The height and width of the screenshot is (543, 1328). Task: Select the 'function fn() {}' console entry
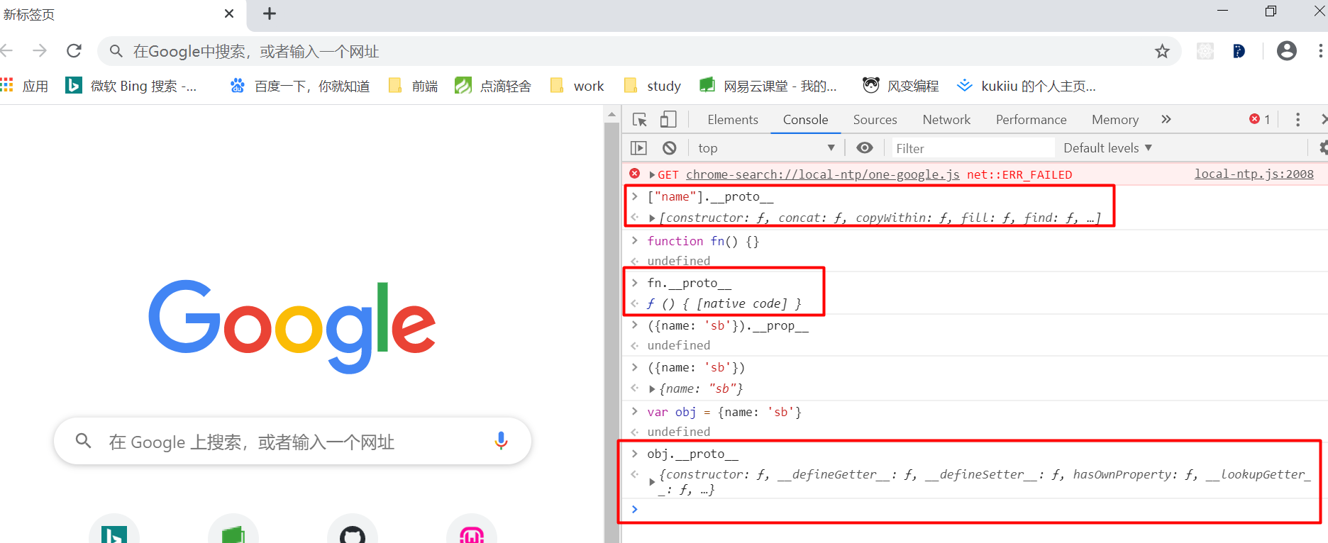click(703, 241)
